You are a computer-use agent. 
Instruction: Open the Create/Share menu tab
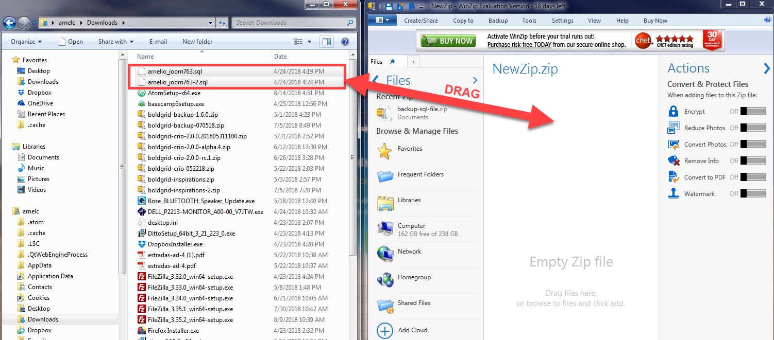coord(421,21)
